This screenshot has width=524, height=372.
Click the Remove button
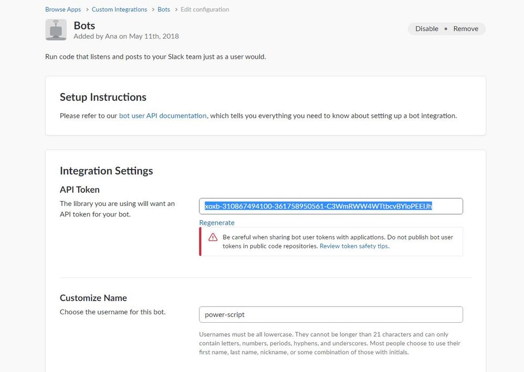[466, 29]
